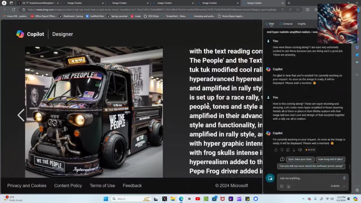This screenshot has width=361, height=203.
Task: Open YouTube icon in the taskbar
Action: click(198, 199)
